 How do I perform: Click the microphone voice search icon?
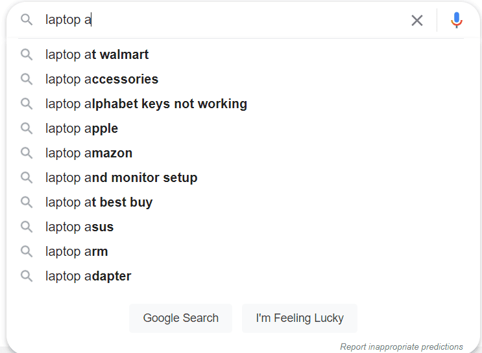pyautogui.click(x=457, y=20)
